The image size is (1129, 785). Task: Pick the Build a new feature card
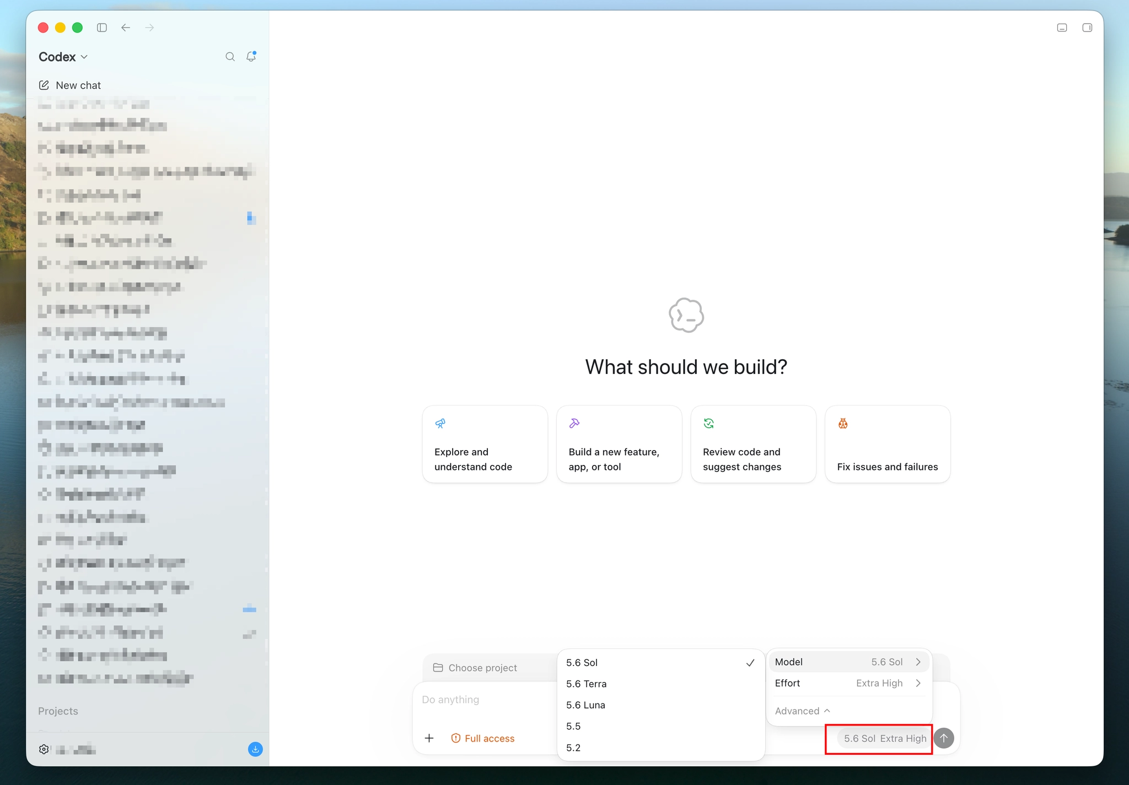click(619, 444)
